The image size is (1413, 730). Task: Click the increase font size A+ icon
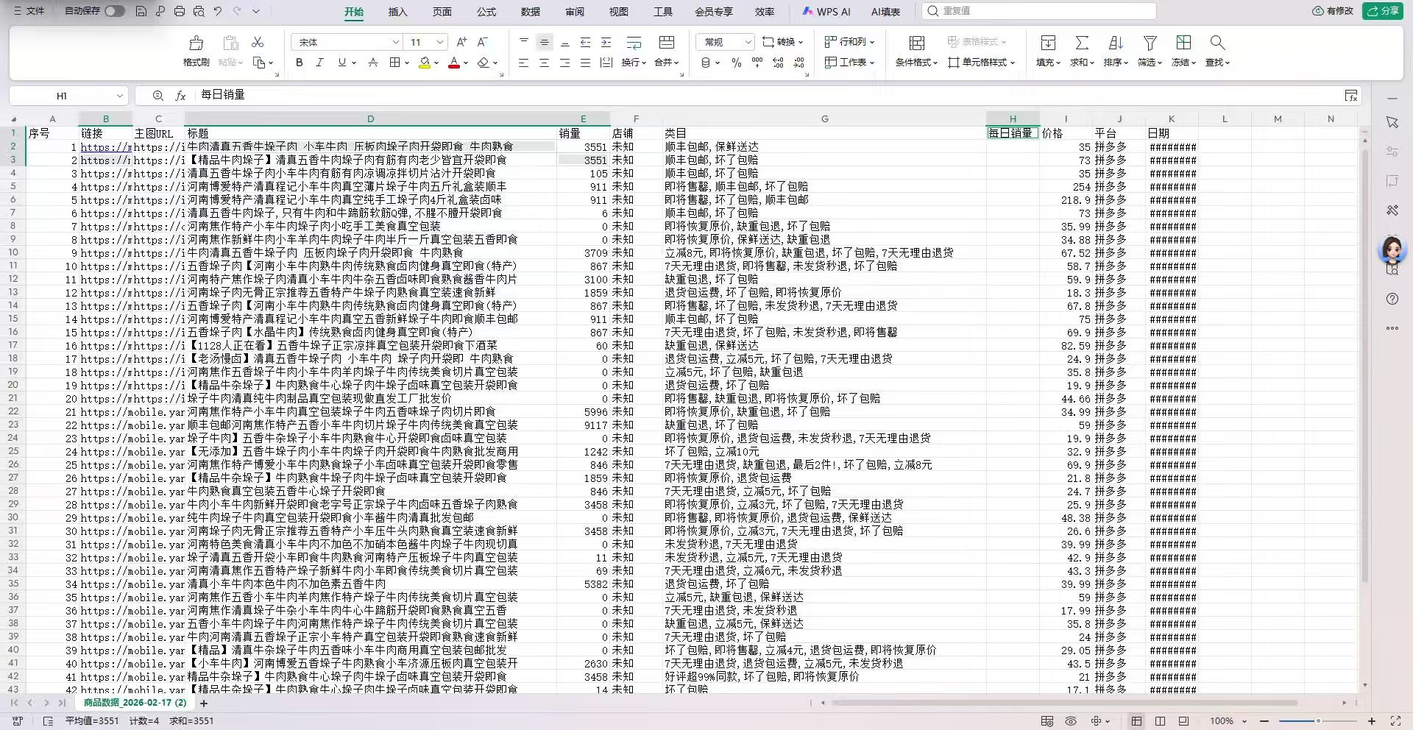point(461,42)
